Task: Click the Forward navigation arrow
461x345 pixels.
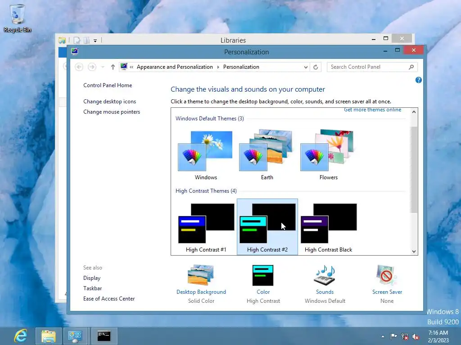Action: [x=92, y=67]
